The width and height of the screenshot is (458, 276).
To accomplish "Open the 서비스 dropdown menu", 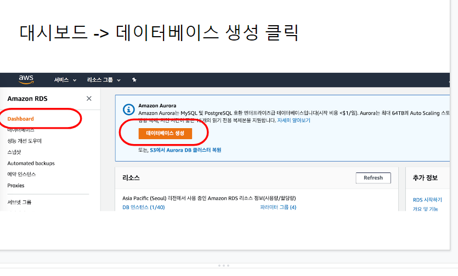I will pyautogui.click(x=65, y=79).
